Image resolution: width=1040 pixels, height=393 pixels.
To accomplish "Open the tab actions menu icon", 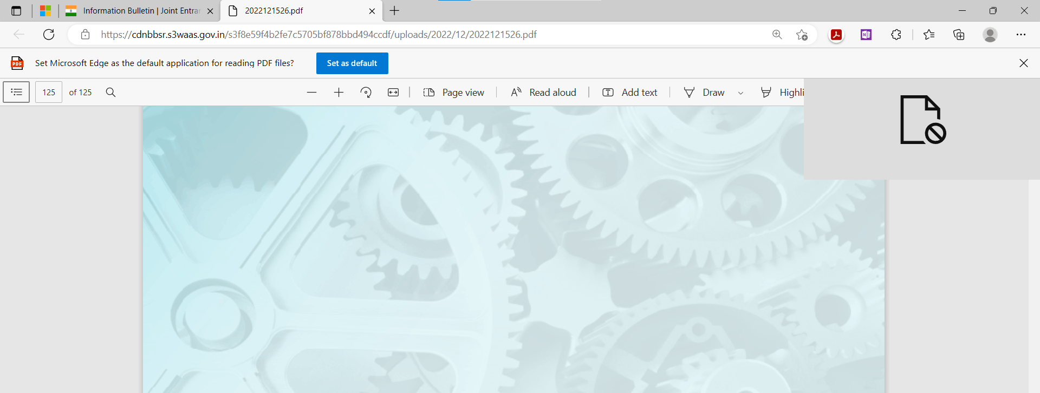I will click(16, 11).
